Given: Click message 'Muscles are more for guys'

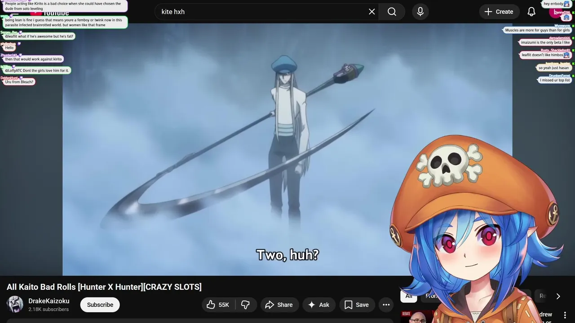Looking at the screenshot, I should click(537, 31).
